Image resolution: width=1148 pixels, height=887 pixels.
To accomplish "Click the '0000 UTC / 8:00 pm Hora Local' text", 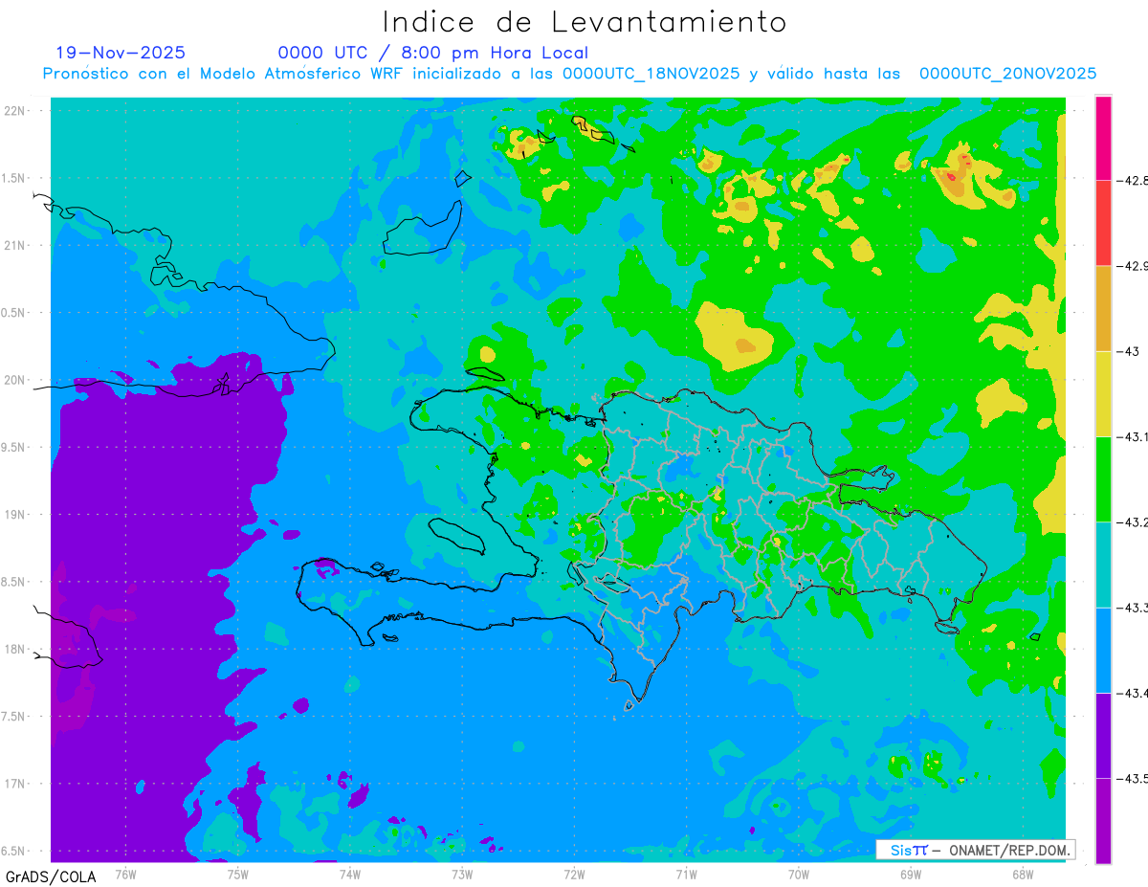I will (433, 53).
